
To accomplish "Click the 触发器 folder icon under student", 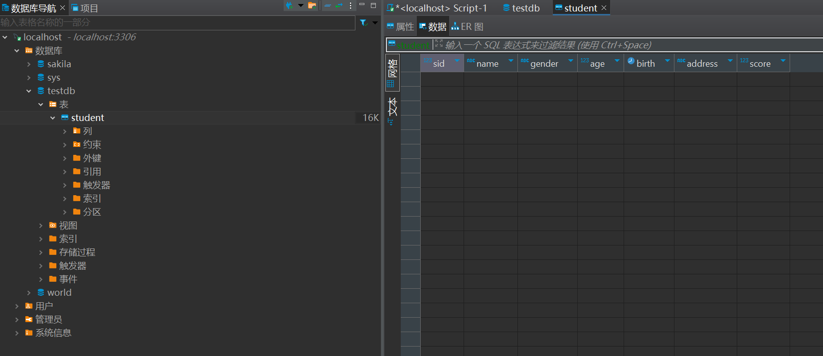I will pos(77,185).
